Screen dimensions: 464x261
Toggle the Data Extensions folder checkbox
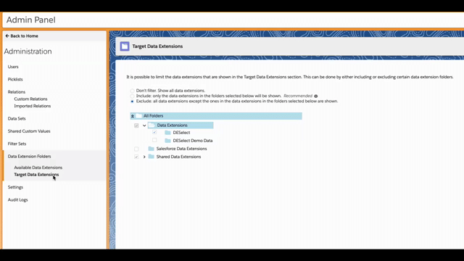click(x=136, y=125)
